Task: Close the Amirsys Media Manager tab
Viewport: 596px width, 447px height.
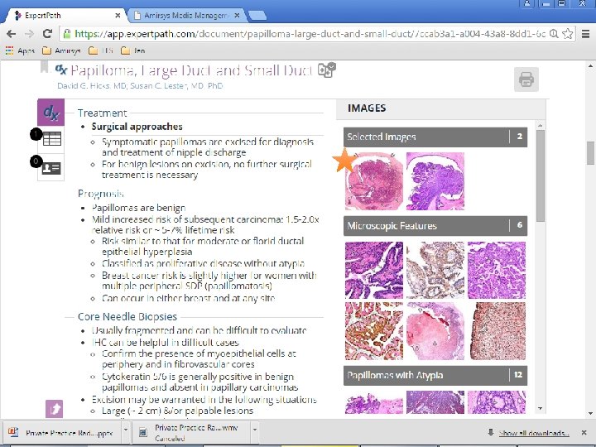Action: click(238, 16)
